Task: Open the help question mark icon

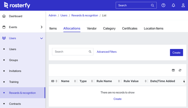Action: tap(163, 5)
